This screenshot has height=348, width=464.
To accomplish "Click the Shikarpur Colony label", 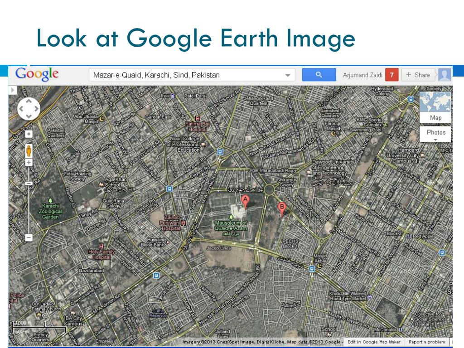I will point(286,182).
